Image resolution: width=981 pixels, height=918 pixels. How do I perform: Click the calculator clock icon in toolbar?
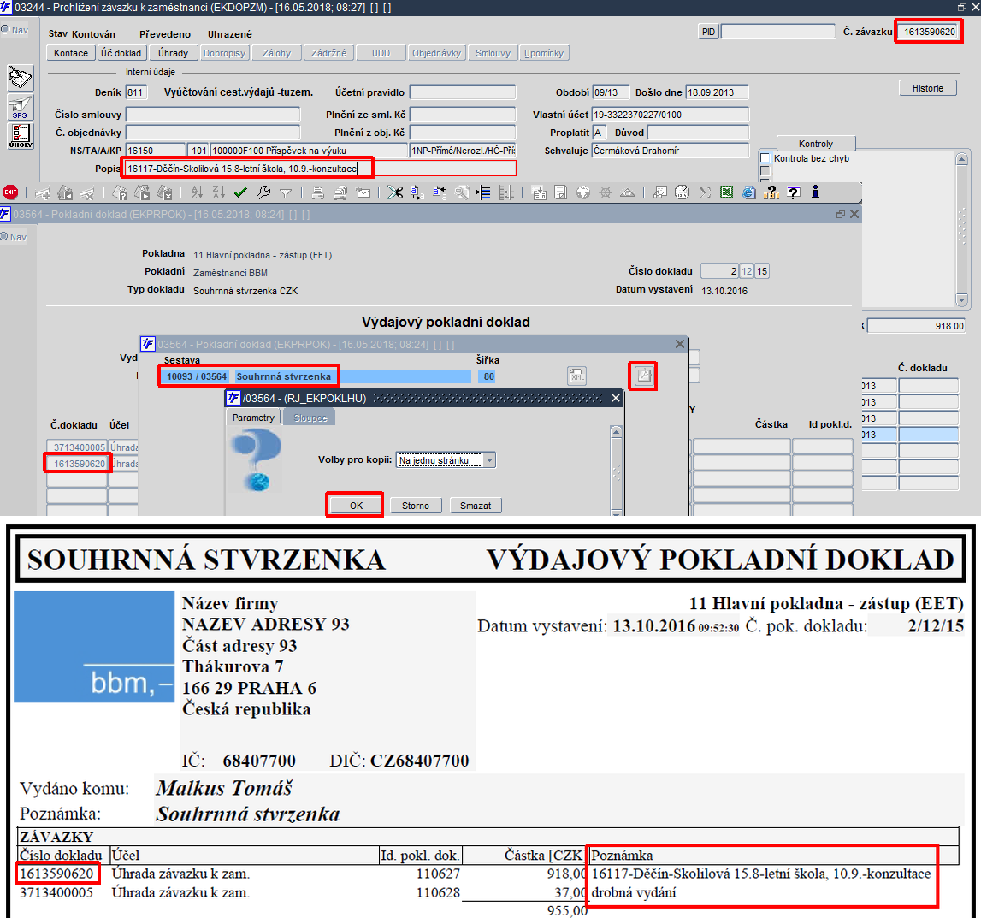pyautogui.click(x=682, y=192)
